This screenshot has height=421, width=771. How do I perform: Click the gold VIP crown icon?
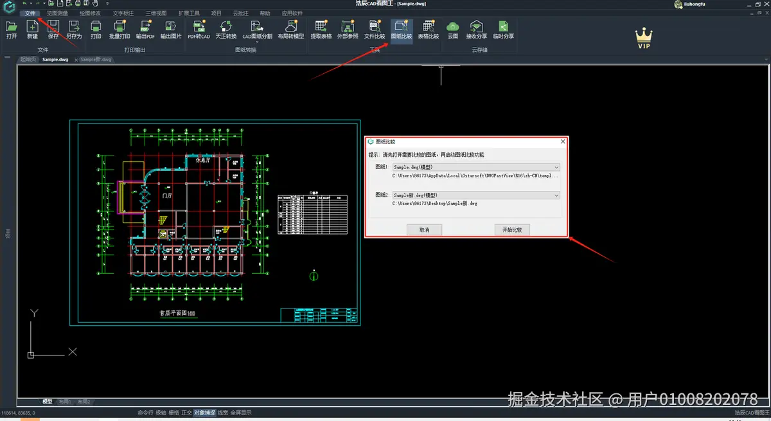[x=643, y=37]
